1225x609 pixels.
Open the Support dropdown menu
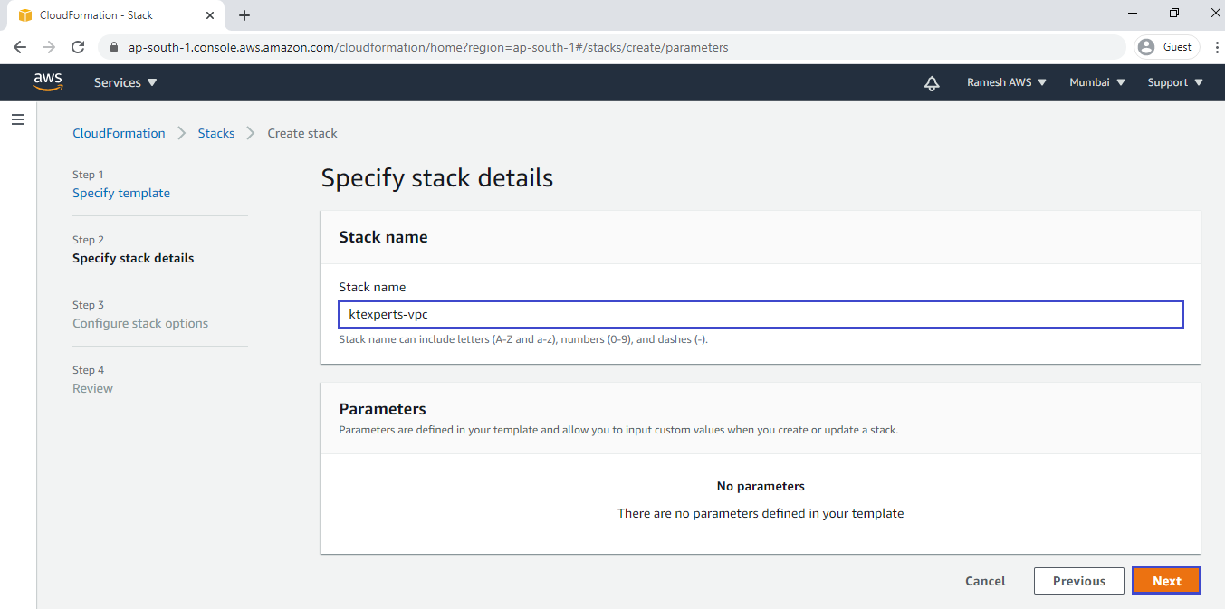(x=1174, y=82)
